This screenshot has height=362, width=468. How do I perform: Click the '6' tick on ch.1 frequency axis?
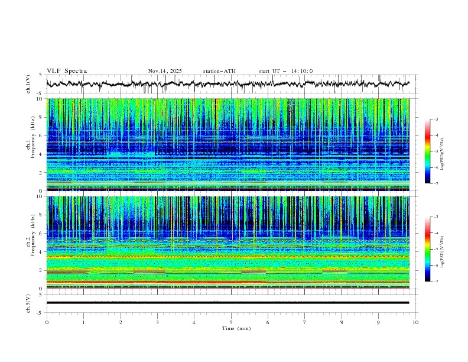click(41, 135)
